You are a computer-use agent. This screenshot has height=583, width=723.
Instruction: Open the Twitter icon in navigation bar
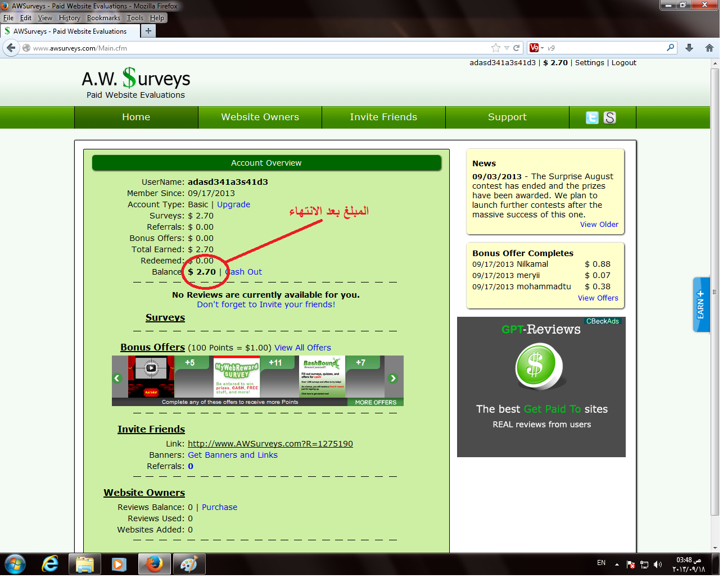(x=592, y=117)
